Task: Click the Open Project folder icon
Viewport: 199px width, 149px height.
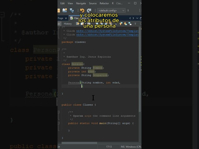Action: point(65,11)
